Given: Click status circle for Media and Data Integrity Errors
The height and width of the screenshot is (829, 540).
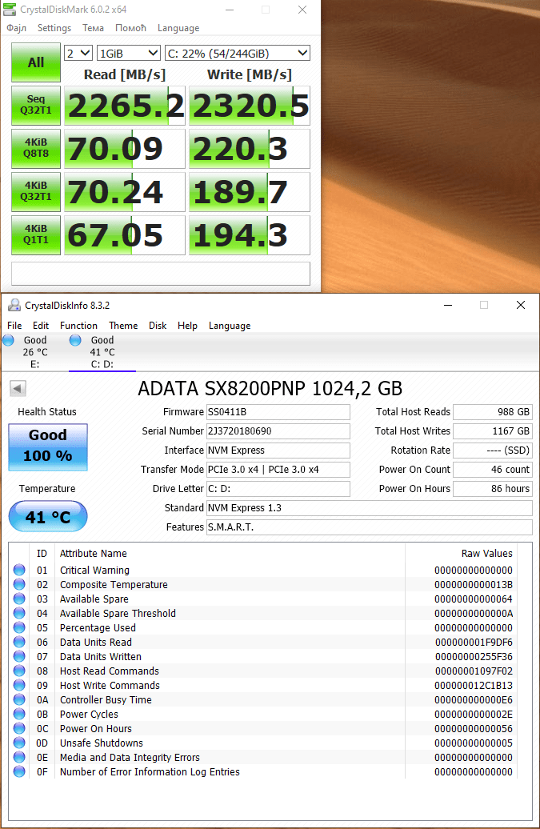Looking at the screenshot, I should pyautogui.click(x=19, y=757).
